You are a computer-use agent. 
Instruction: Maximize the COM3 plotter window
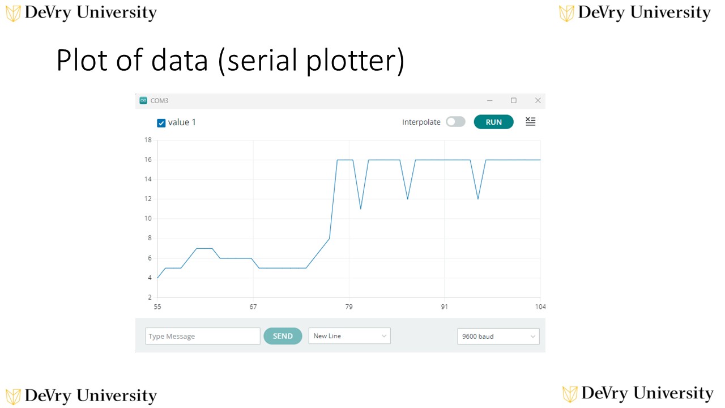coord(514,100)
